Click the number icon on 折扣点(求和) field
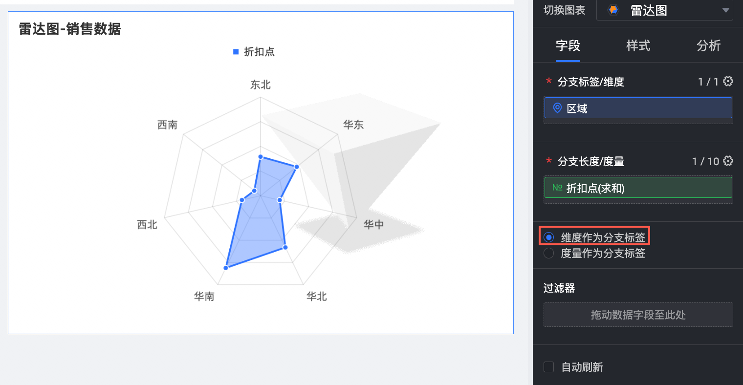Screen dimensions: 743x385 tap(557, 188)
